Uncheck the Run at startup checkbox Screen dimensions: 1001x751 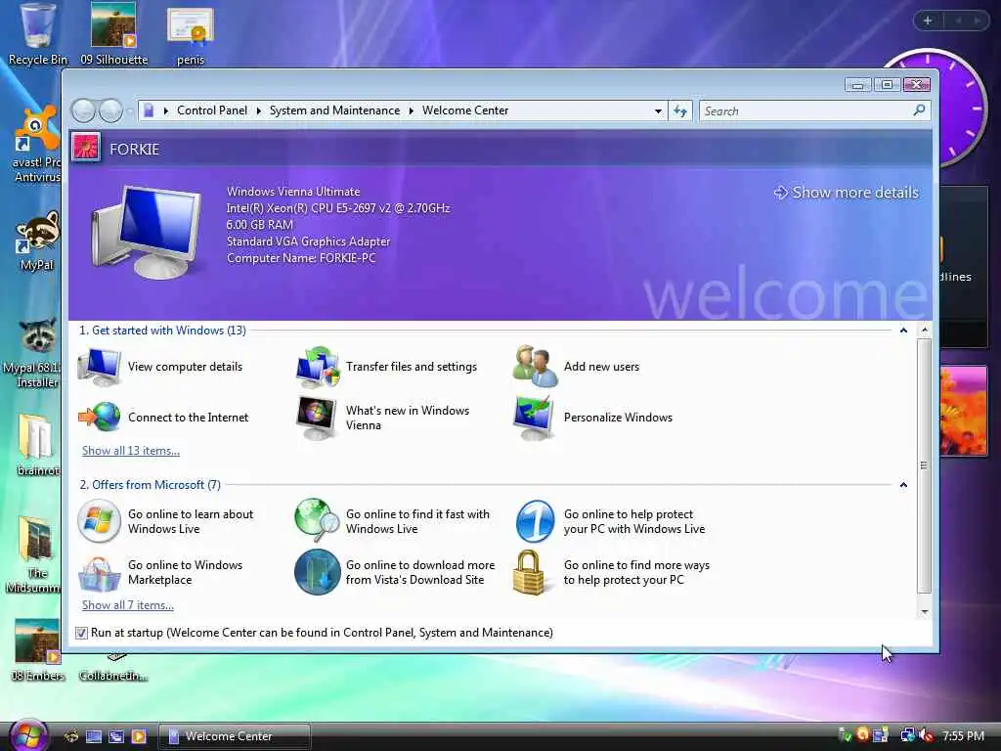click(x=81, y=633)
